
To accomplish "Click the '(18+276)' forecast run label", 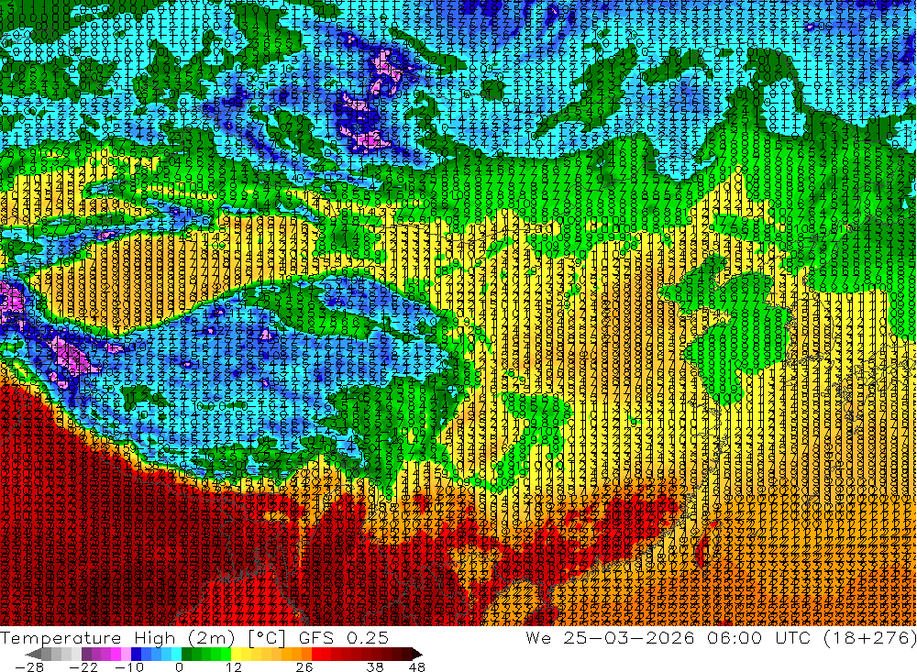I will click(x=869, y=637).
